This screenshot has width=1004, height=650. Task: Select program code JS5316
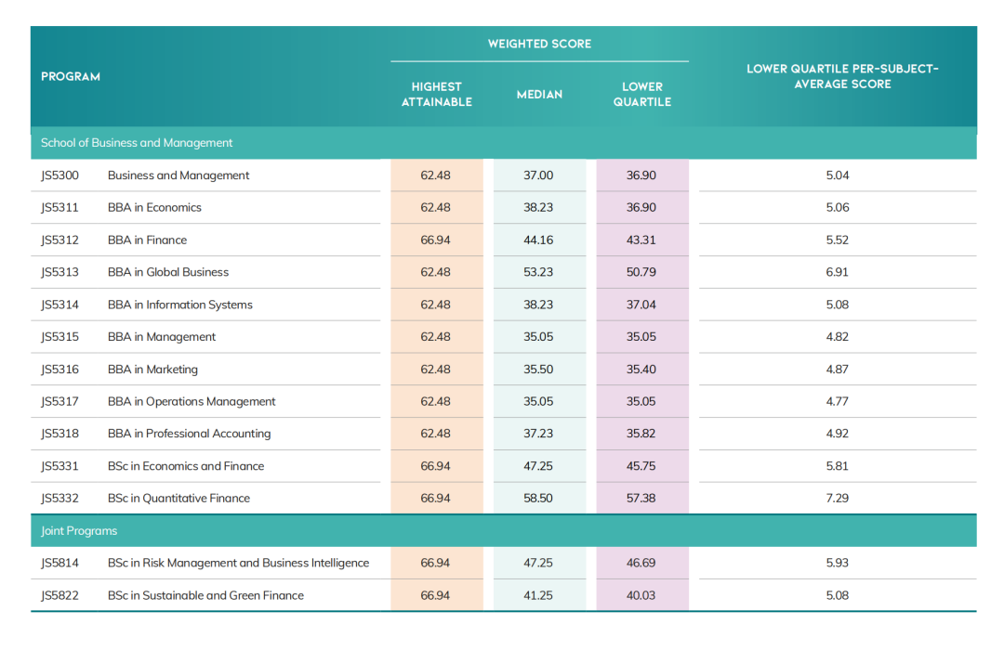60,370
